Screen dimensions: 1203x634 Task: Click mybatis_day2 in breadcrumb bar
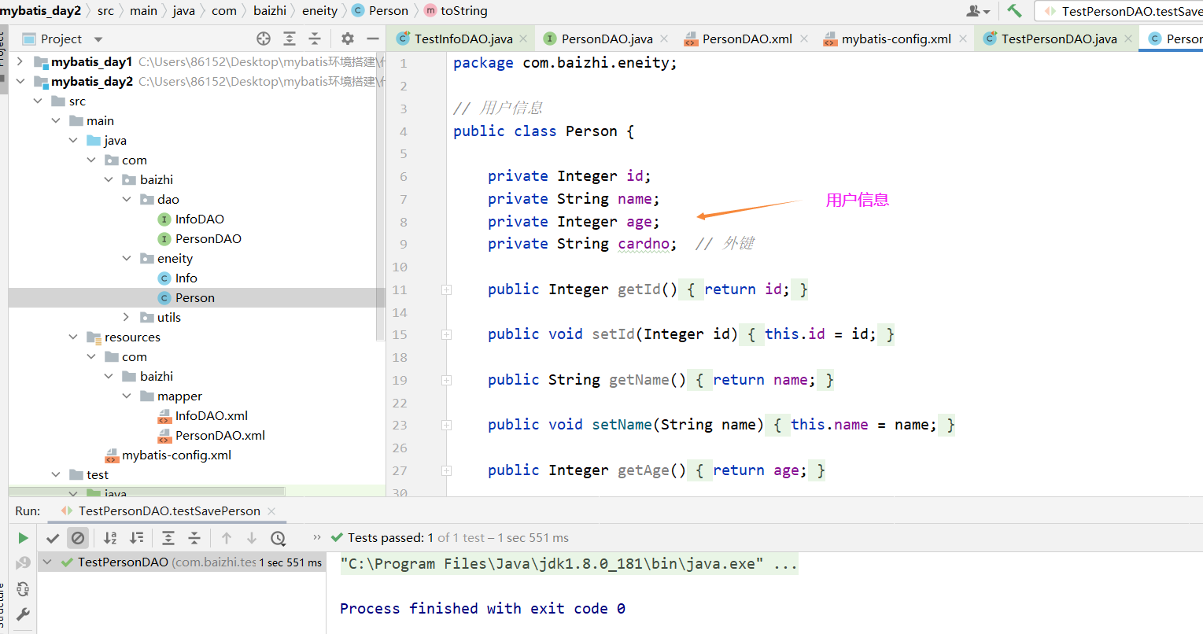point(40,11)
